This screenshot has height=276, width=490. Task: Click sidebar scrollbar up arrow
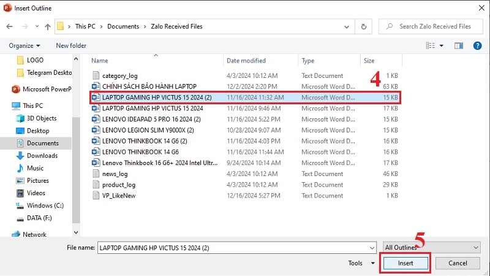pyautogui.click(x=76, y=58)
